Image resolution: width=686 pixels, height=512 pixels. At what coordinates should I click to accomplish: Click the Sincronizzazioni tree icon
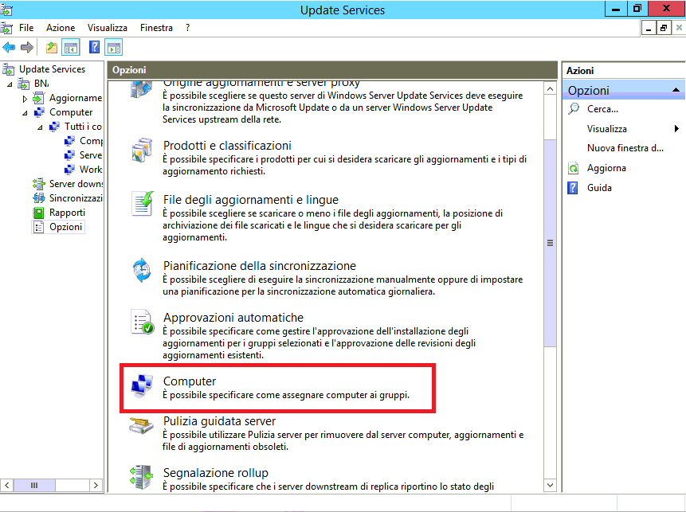[38, 198]
